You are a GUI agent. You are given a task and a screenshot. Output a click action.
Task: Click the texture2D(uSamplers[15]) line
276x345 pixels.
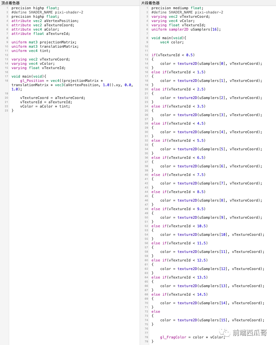click(x=212, y=320)
